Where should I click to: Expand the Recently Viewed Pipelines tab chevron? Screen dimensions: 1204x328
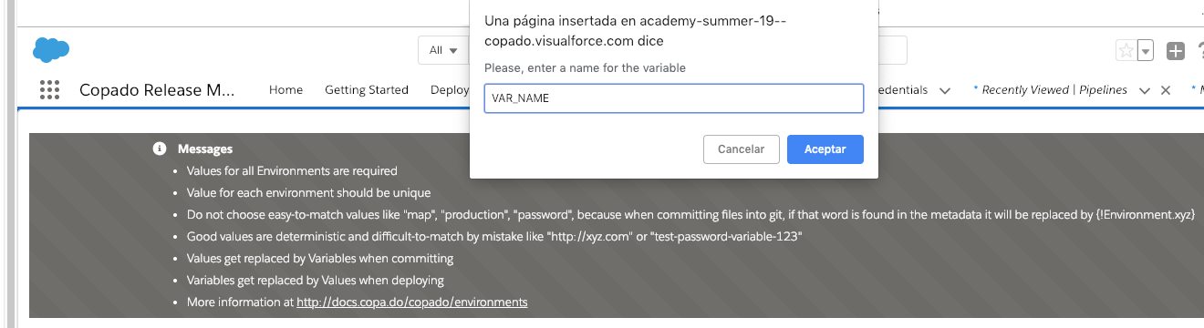(1144, 90)
